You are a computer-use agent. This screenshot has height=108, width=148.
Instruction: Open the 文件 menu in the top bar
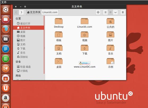pyautogui.click(x=4, y=2)
